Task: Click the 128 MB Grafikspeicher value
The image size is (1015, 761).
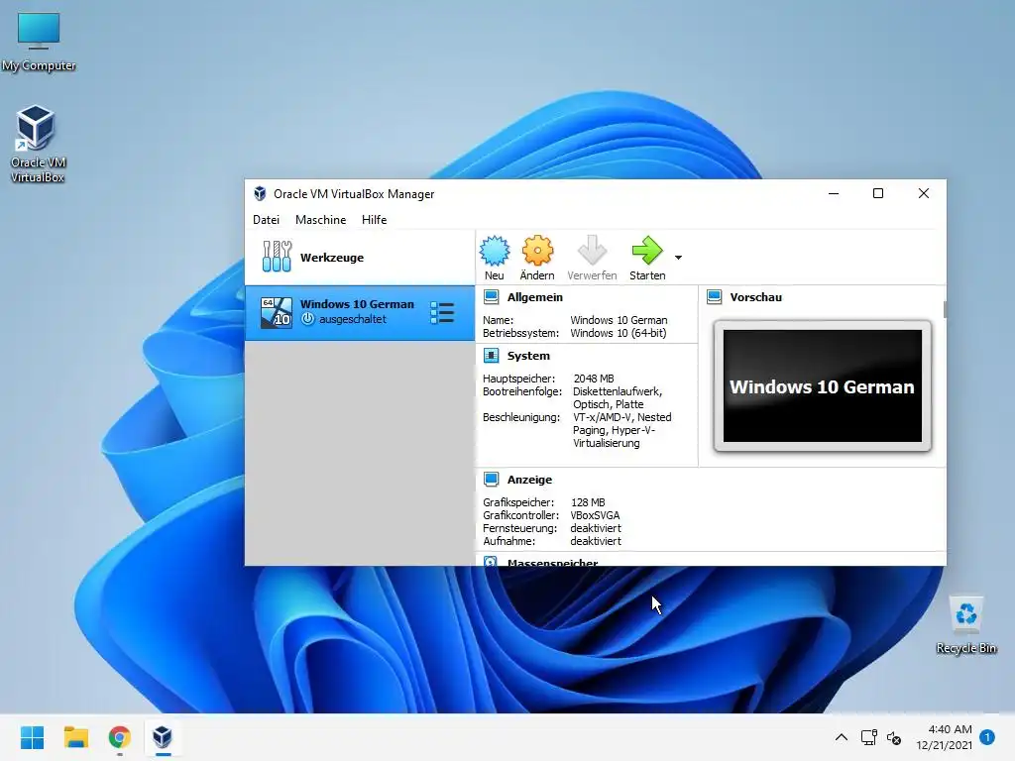Action: 588,502
